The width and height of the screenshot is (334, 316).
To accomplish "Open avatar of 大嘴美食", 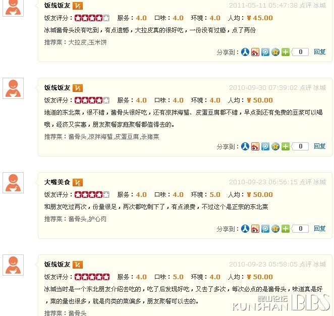I will coord(13,183).
